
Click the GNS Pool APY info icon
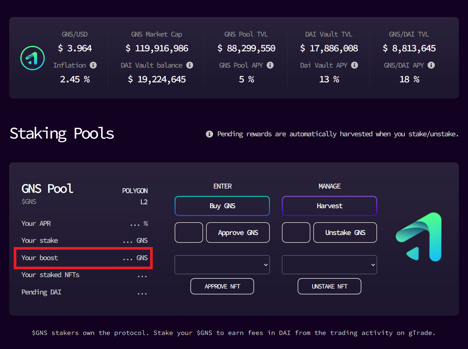coord(270,65)
